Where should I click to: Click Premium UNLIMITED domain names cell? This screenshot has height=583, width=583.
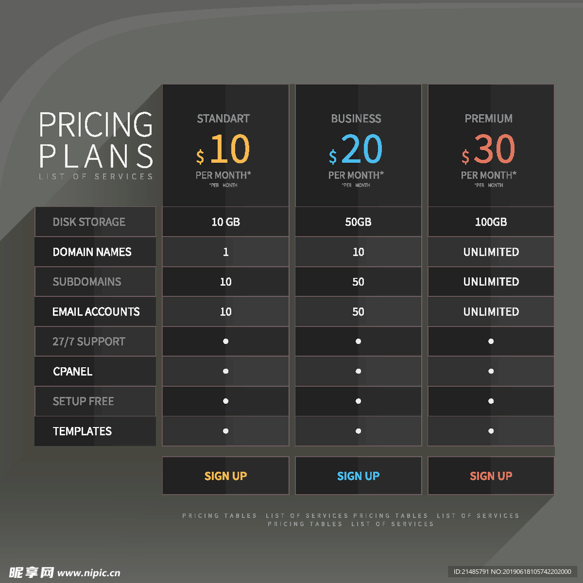pyautogui.click(x=491, y=252)
